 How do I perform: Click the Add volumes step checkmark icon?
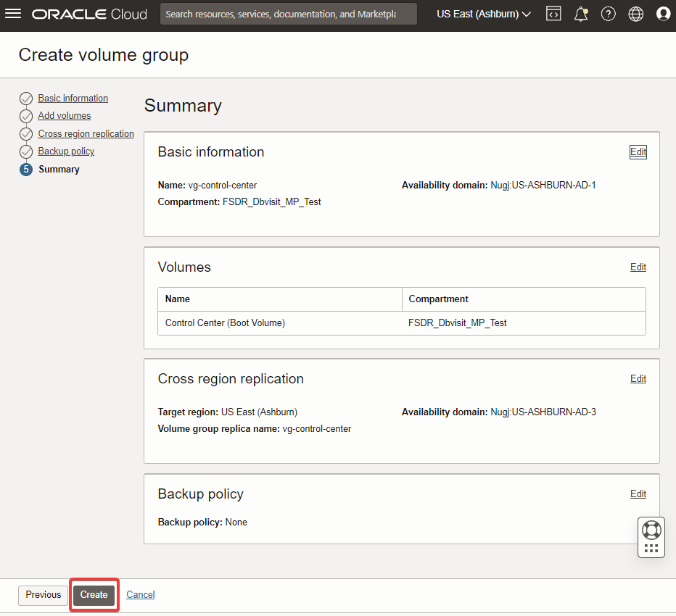(x=26, y=116)
